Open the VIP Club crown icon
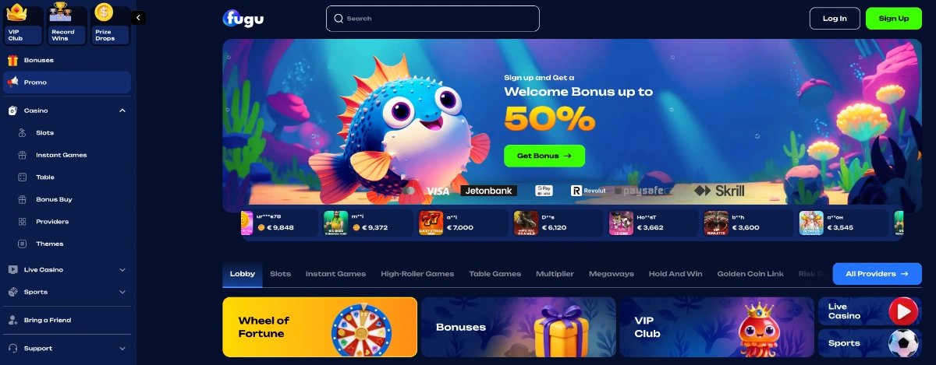 point(16,12)
